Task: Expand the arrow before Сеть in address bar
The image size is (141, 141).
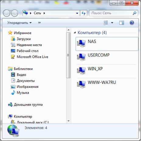Action: coord(31,13)
